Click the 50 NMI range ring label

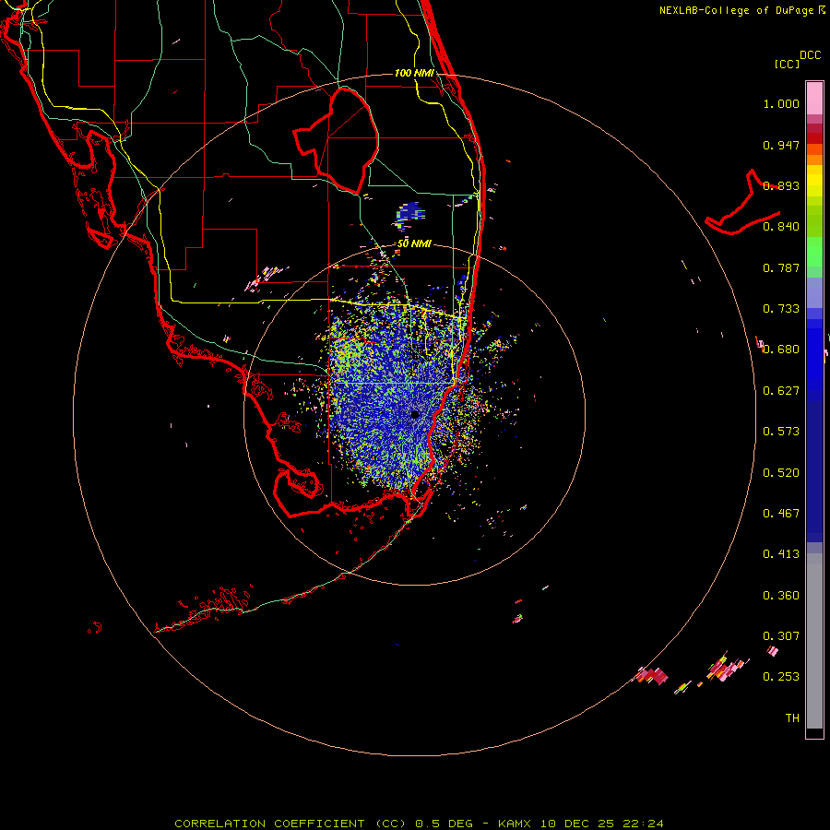(x=414, y=243)
